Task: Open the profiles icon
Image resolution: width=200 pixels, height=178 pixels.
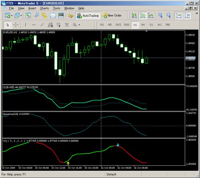Action: coord(17,16)
